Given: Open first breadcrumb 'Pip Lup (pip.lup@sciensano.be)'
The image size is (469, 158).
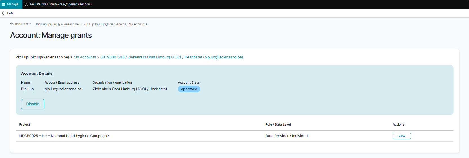Looking at the screenshot, I should tap(58, 24).
